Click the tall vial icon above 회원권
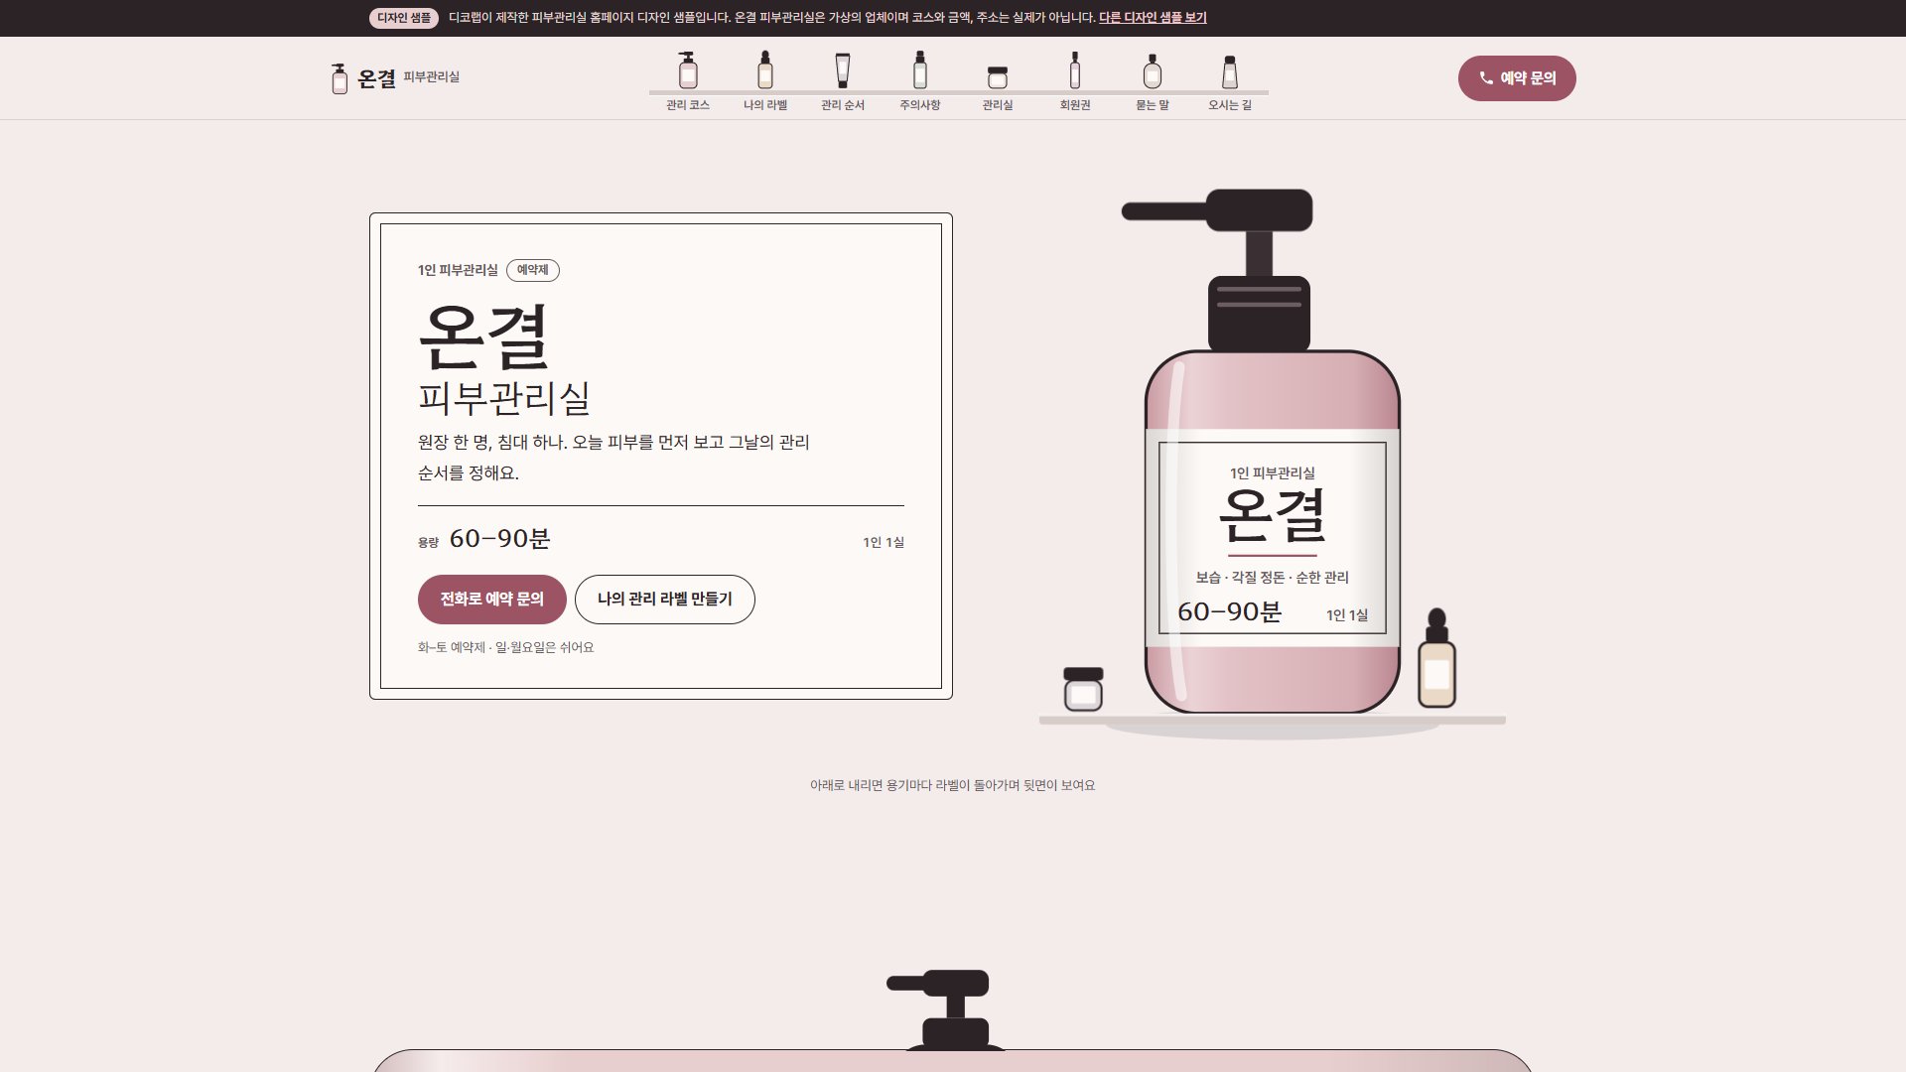The width and height of the screenshot is (1906, 1072). (x=1075, y=70)
